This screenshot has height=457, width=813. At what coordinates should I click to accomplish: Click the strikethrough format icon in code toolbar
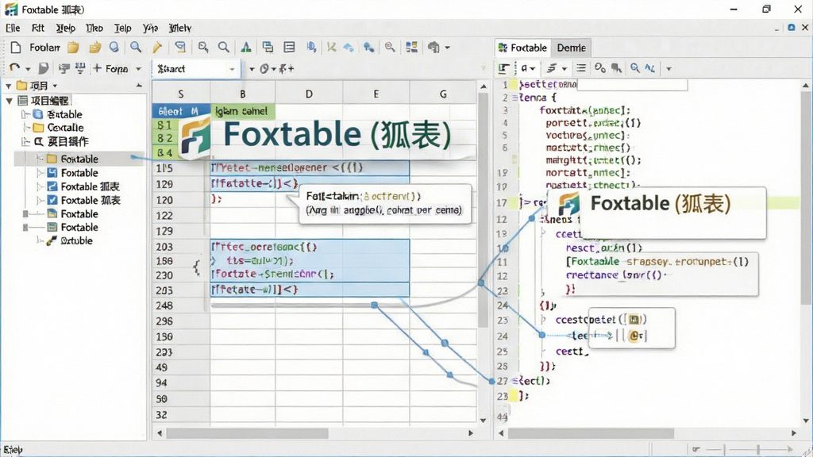coord(552,68)
